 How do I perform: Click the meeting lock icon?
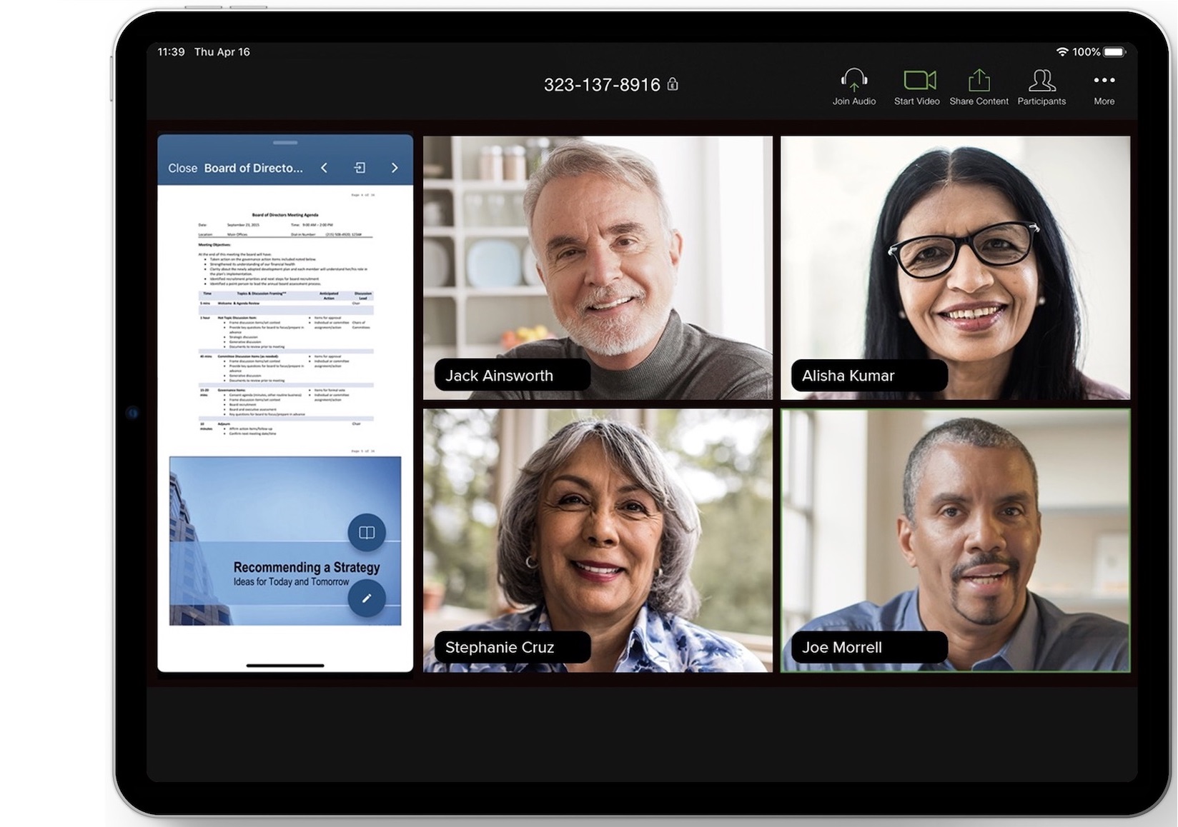click(x=673, y=84)
